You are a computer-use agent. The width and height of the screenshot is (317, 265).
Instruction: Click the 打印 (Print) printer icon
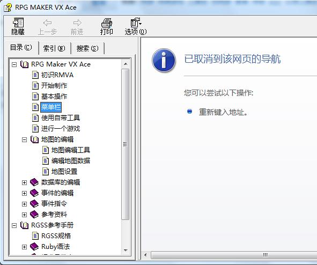pos(107,23)
